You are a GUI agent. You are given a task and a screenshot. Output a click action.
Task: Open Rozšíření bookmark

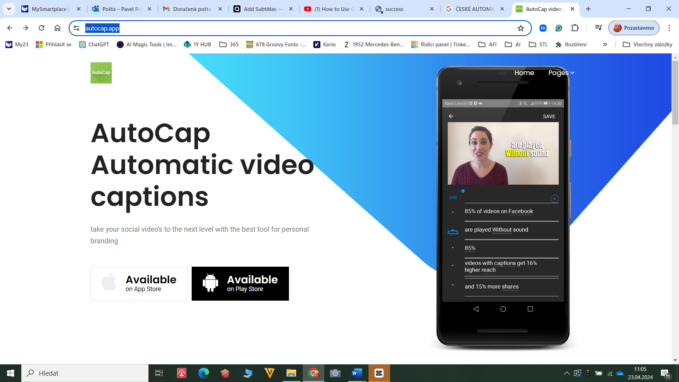coord(571,44)
